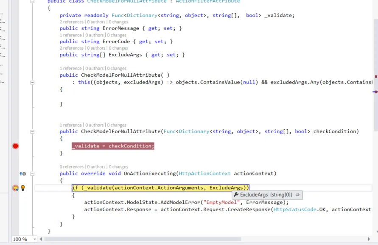Click the wrench icon in ExcludeArgs data tip
This screenshot has height=245, width=378.
236,195
